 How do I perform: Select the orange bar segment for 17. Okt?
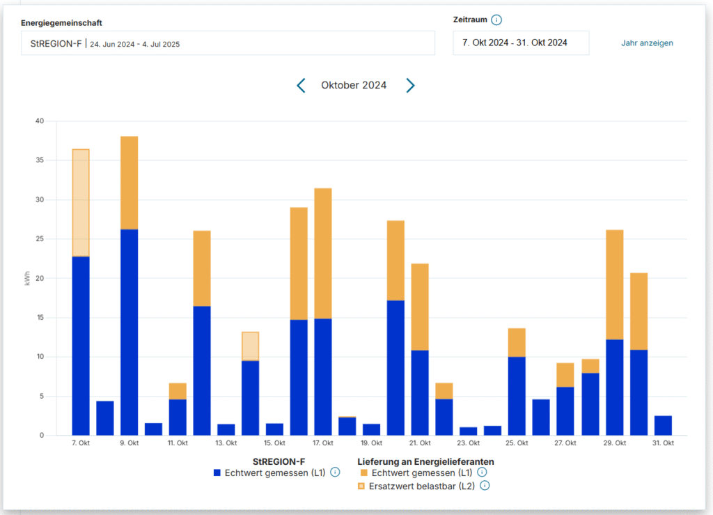[x=323, y=253]
